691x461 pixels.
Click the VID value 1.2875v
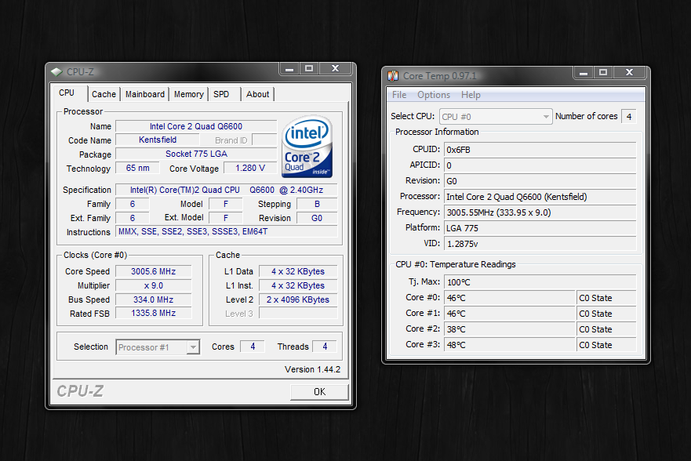tap(540, 244)
